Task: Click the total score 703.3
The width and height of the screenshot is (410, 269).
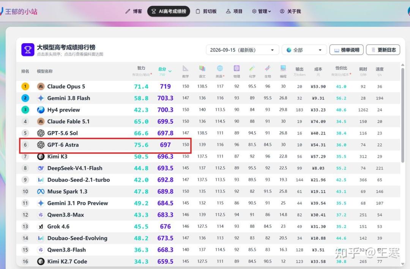Action: 165,98
